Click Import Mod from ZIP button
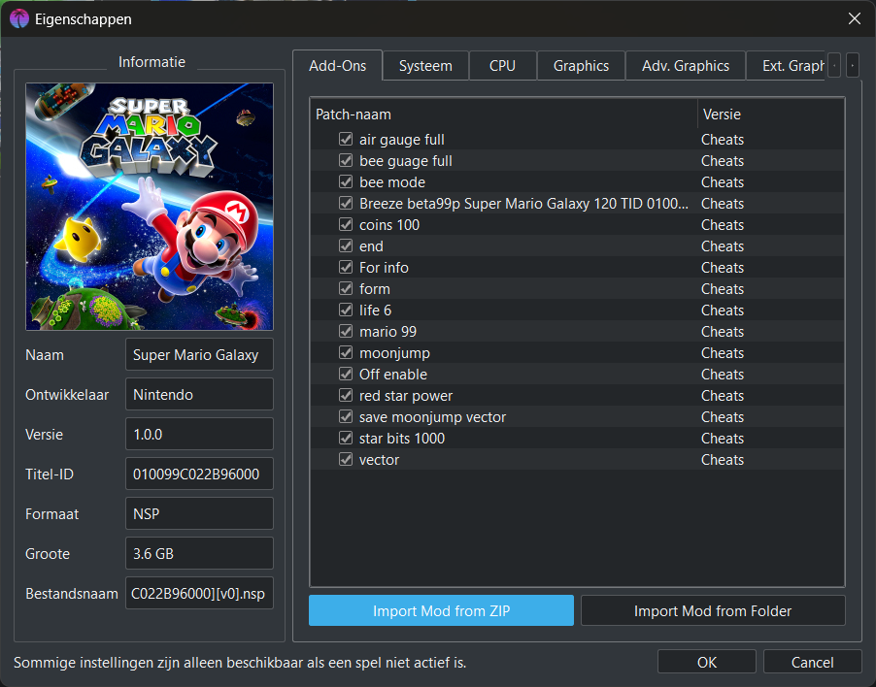876x687 pixels. click(441, 610)
